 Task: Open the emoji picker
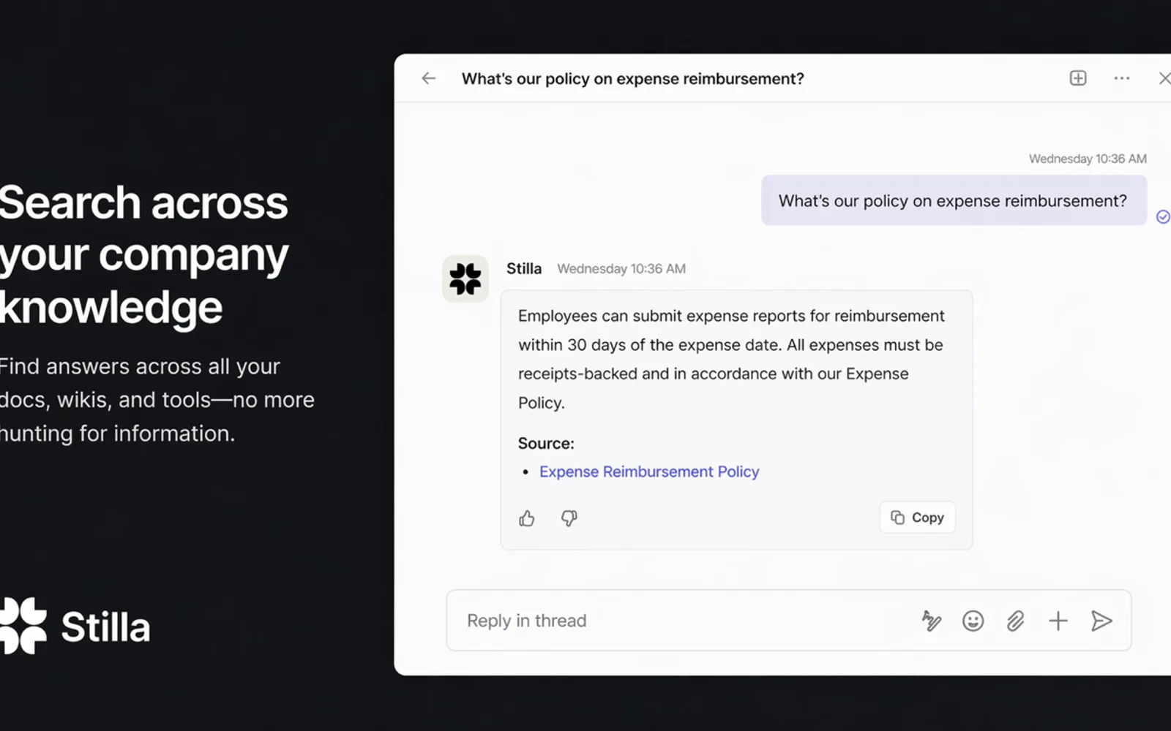(973, 621)
